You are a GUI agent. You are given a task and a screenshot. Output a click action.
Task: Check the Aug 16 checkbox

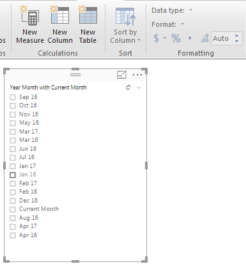pos(13,218)
